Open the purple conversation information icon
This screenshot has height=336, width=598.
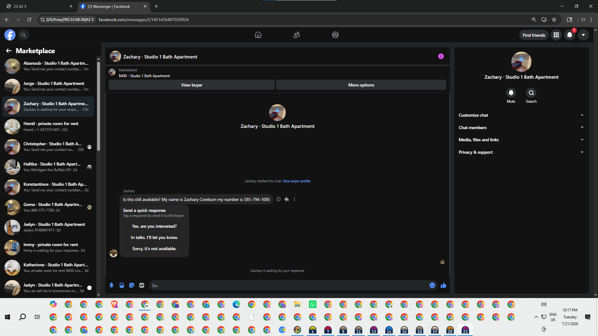click(441, 56)
